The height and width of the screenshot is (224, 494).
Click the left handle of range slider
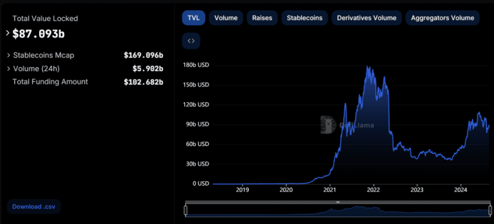(x=186, y=210)
